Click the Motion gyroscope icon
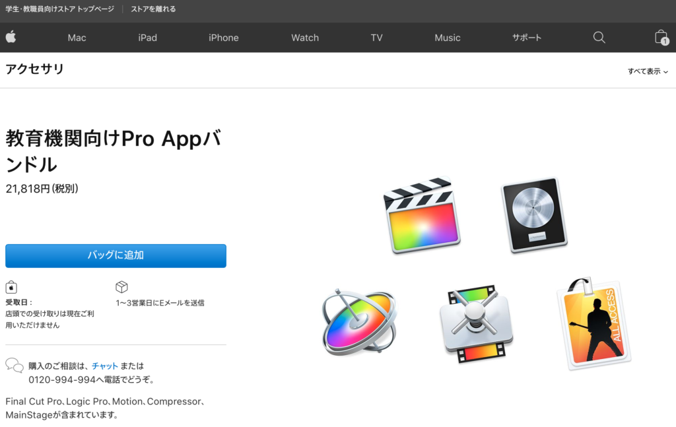The width and height of the screenshot is (676, 427). point(358,322)
